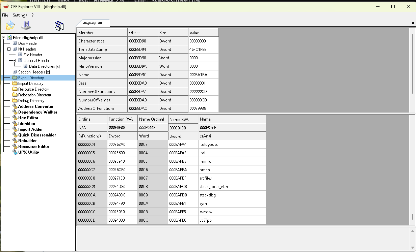Select the Import Directory tree item
This screenshot has height=252, width=416.
(31, 83)
